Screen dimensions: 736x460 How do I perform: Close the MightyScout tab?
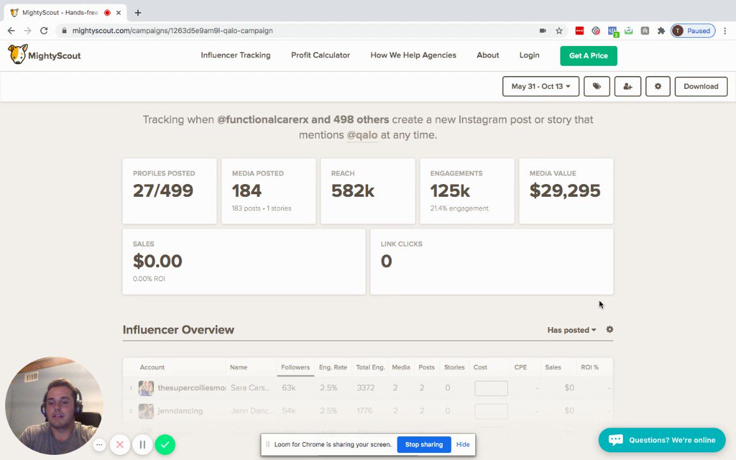point(119,13)
